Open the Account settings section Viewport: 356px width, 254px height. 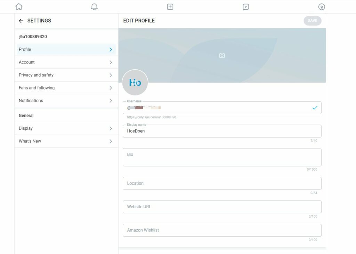tap(66, 62)
